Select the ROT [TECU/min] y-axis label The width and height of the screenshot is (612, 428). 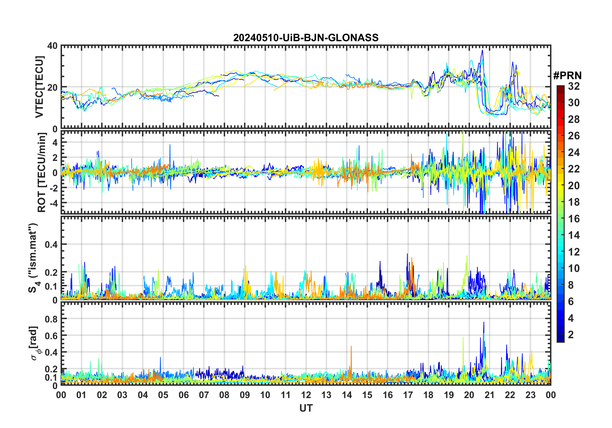pos(42,172)
